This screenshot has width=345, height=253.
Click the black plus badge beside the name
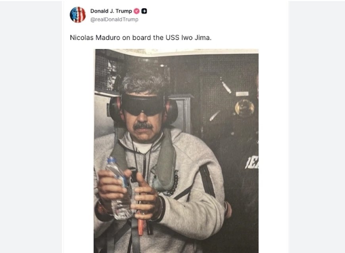pos(144,11)
